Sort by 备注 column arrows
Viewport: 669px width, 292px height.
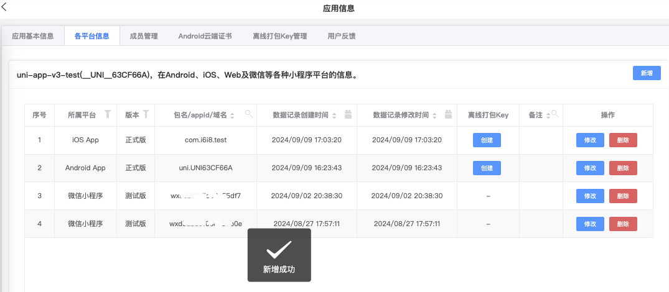[x=548, y=116]
